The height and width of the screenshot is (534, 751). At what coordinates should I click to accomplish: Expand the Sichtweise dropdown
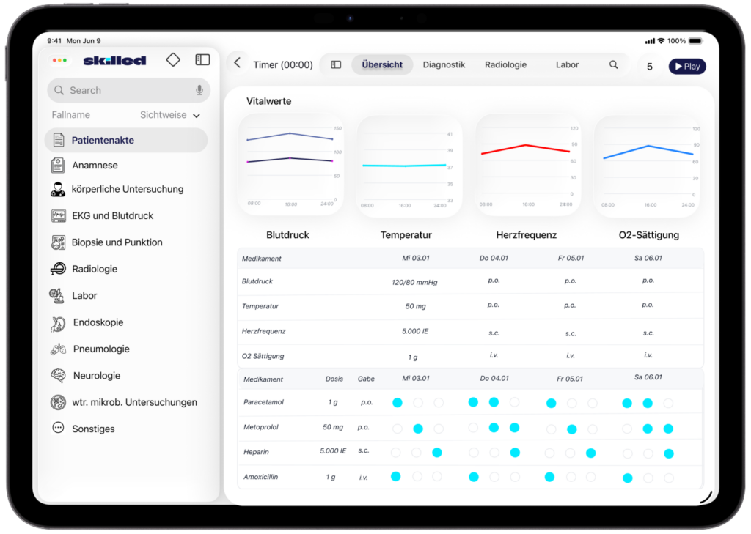click(195, 116)
